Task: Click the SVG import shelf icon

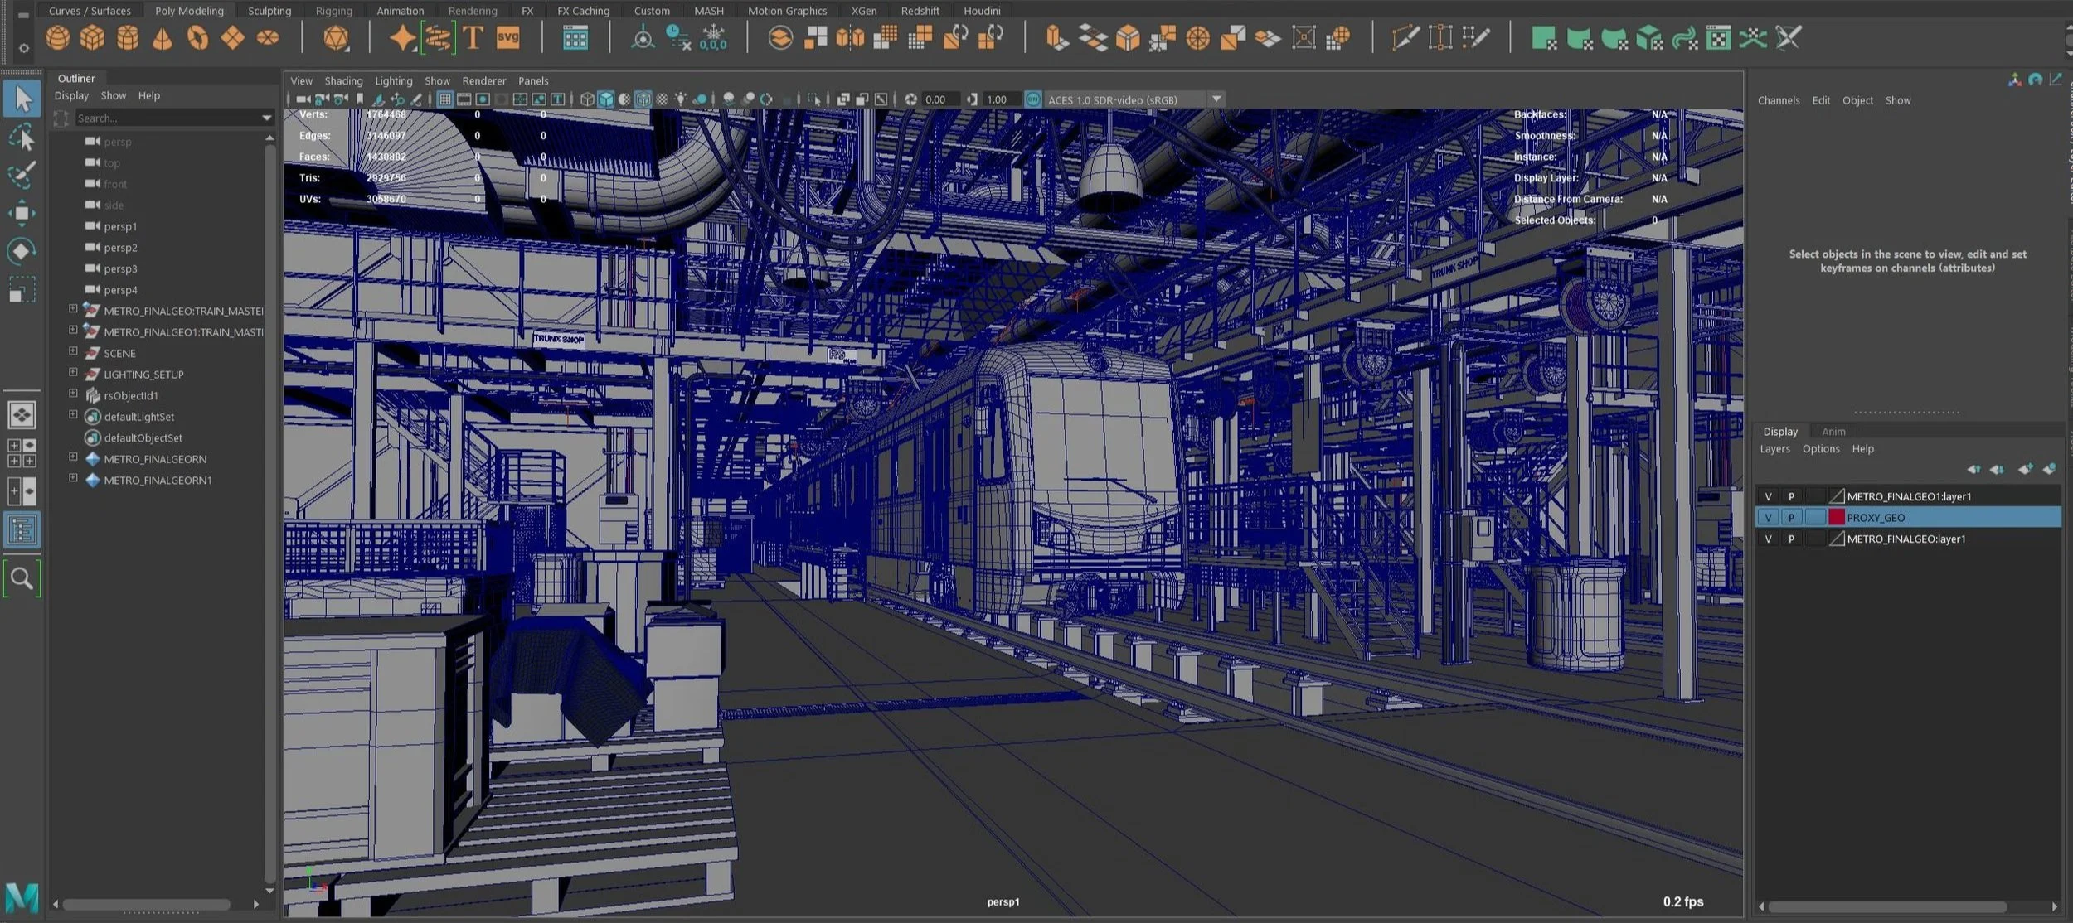Action: click(x=507, y=38)
